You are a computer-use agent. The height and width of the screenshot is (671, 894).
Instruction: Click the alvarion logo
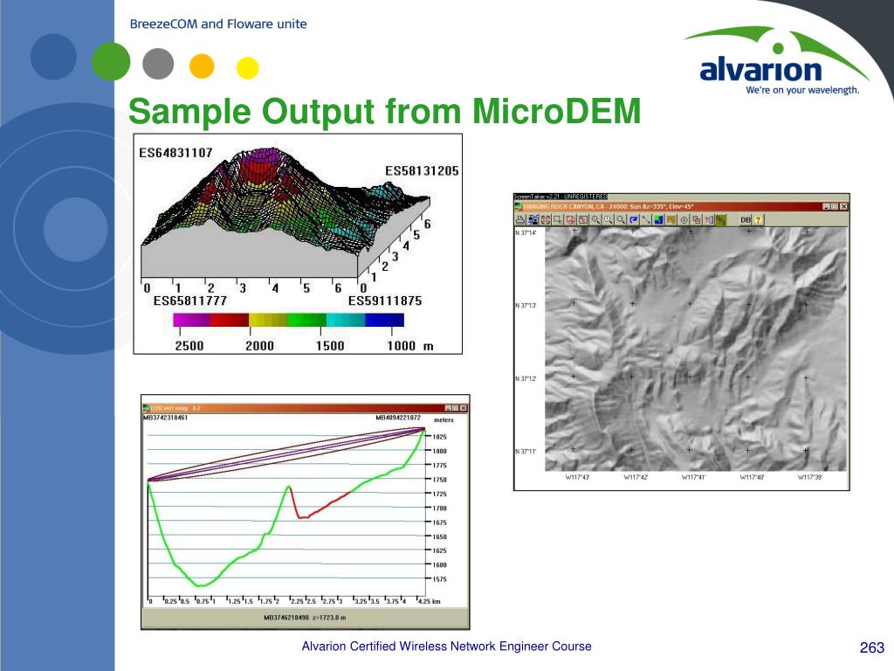(778, 61)
